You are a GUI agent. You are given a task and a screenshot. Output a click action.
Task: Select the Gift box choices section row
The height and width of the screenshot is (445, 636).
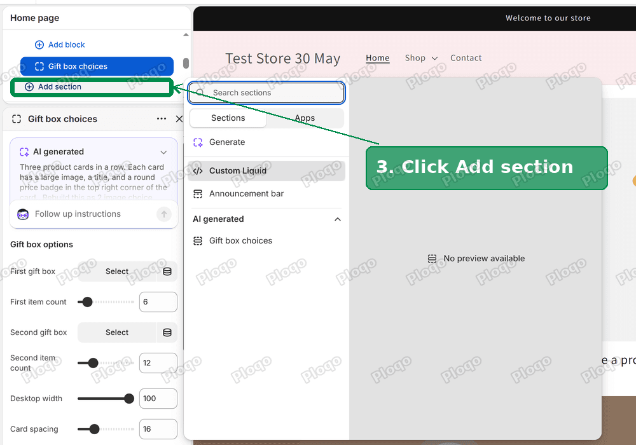(97, 67)
